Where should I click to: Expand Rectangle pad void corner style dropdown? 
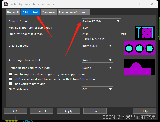[x=97, y=68]
